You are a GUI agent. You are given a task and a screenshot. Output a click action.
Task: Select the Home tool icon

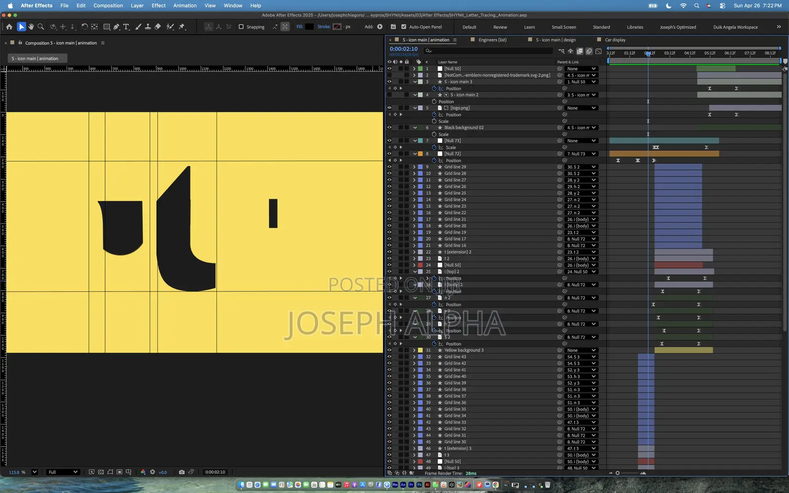coord(9,27)
